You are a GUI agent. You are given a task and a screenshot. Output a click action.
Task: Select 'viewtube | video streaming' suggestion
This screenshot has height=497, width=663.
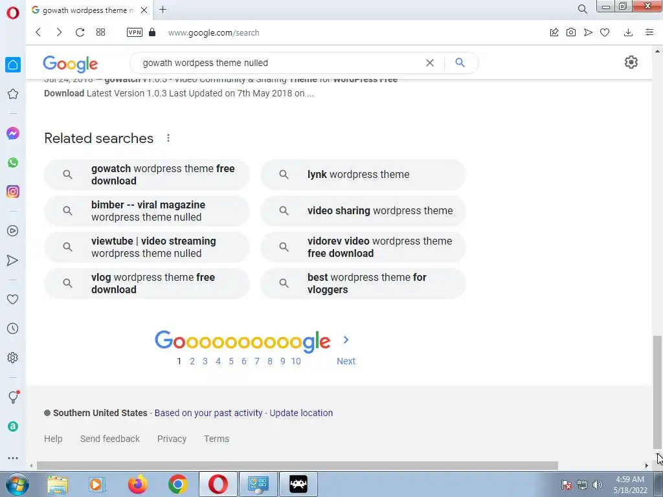tap(147, 247)
